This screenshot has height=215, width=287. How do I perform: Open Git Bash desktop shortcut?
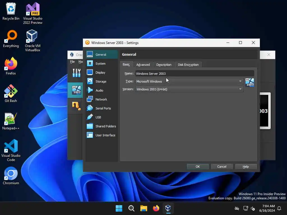(11, 94)
